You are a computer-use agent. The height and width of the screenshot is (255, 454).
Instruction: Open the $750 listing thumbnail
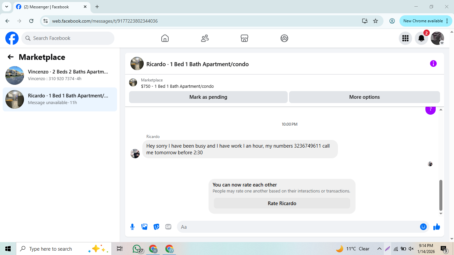pos(133,82)
